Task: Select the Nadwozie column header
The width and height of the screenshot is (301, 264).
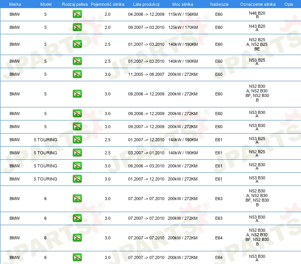Action: coord(219,4)
